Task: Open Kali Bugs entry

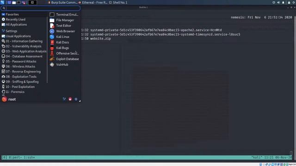Action: point(64,48)
